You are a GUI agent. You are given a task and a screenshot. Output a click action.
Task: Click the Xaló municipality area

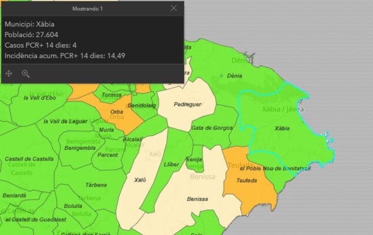[x=140, y=180]
